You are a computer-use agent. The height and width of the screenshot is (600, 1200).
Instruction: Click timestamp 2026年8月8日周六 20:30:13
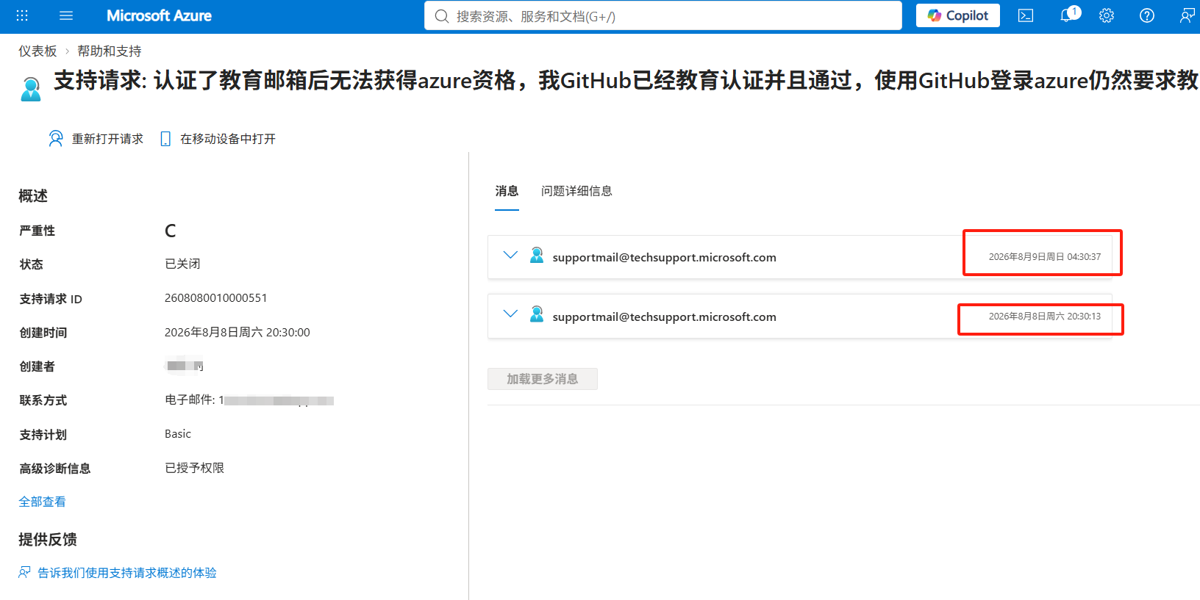(1044, 316)
